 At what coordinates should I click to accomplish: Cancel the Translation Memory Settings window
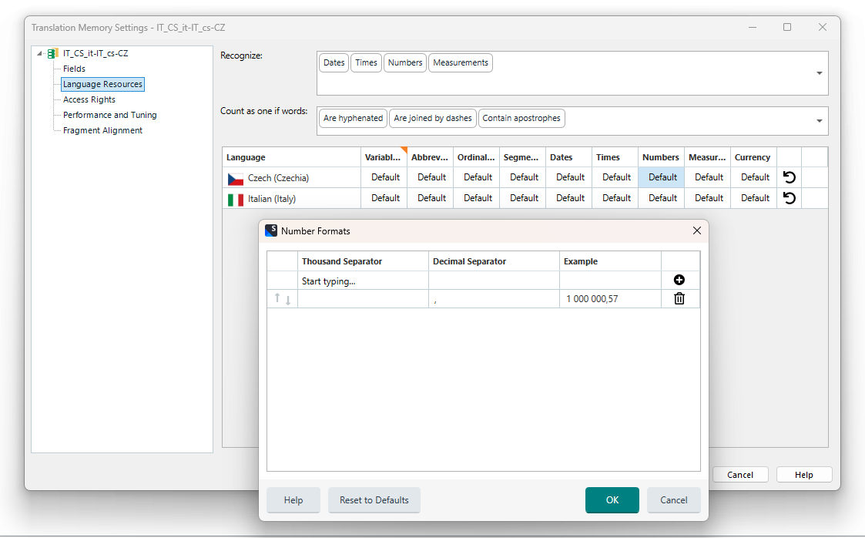[740, 475]
